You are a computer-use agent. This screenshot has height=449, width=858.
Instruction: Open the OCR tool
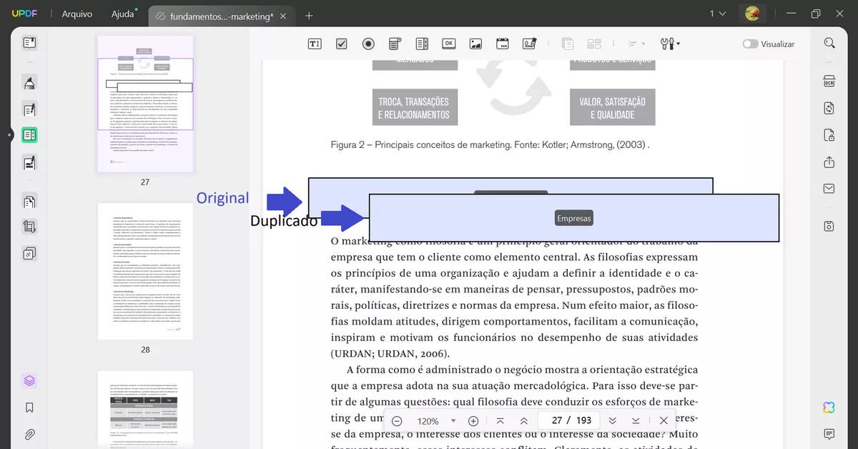point(828,81)
